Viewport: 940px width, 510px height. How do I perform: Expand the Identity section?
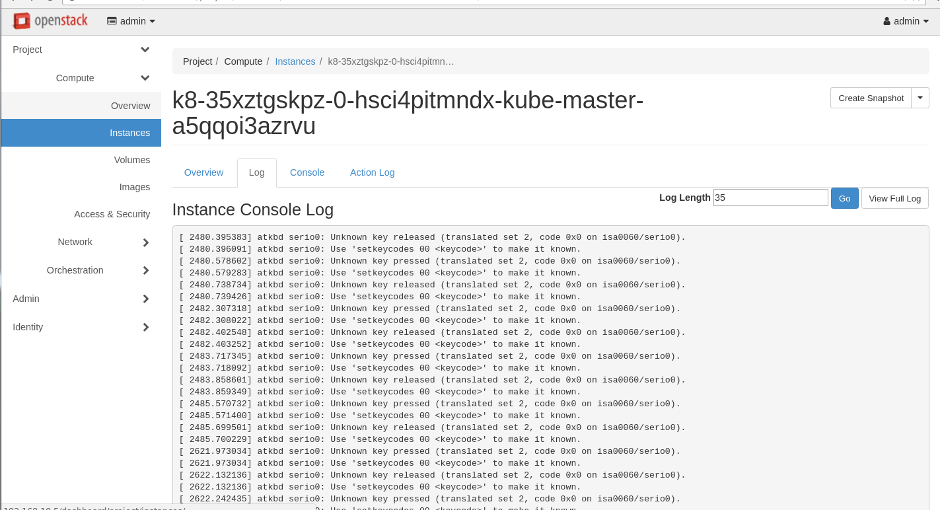tap(81, 327)
